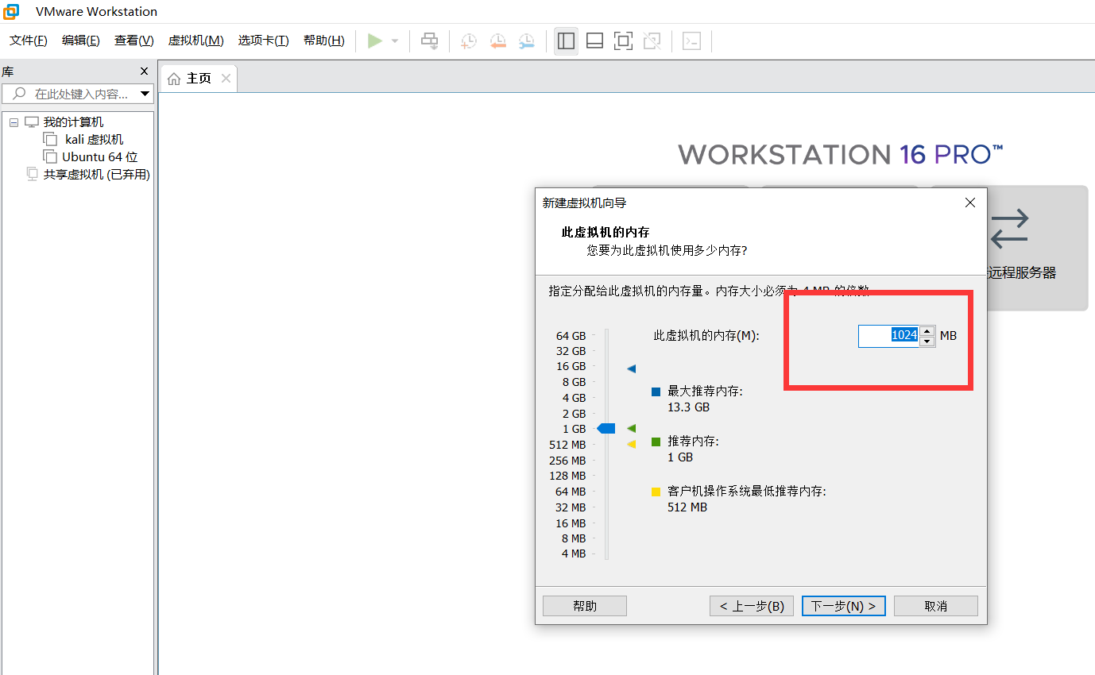Open the library search filter dropdown arrow

[x=145, y=94]
